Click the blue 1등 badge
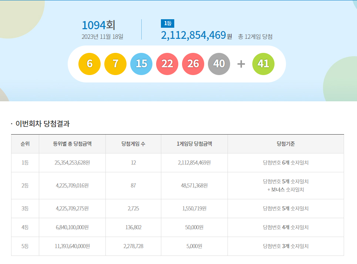Image resolution: width=357 pixels, height=264 pixels. coord(168,23)
